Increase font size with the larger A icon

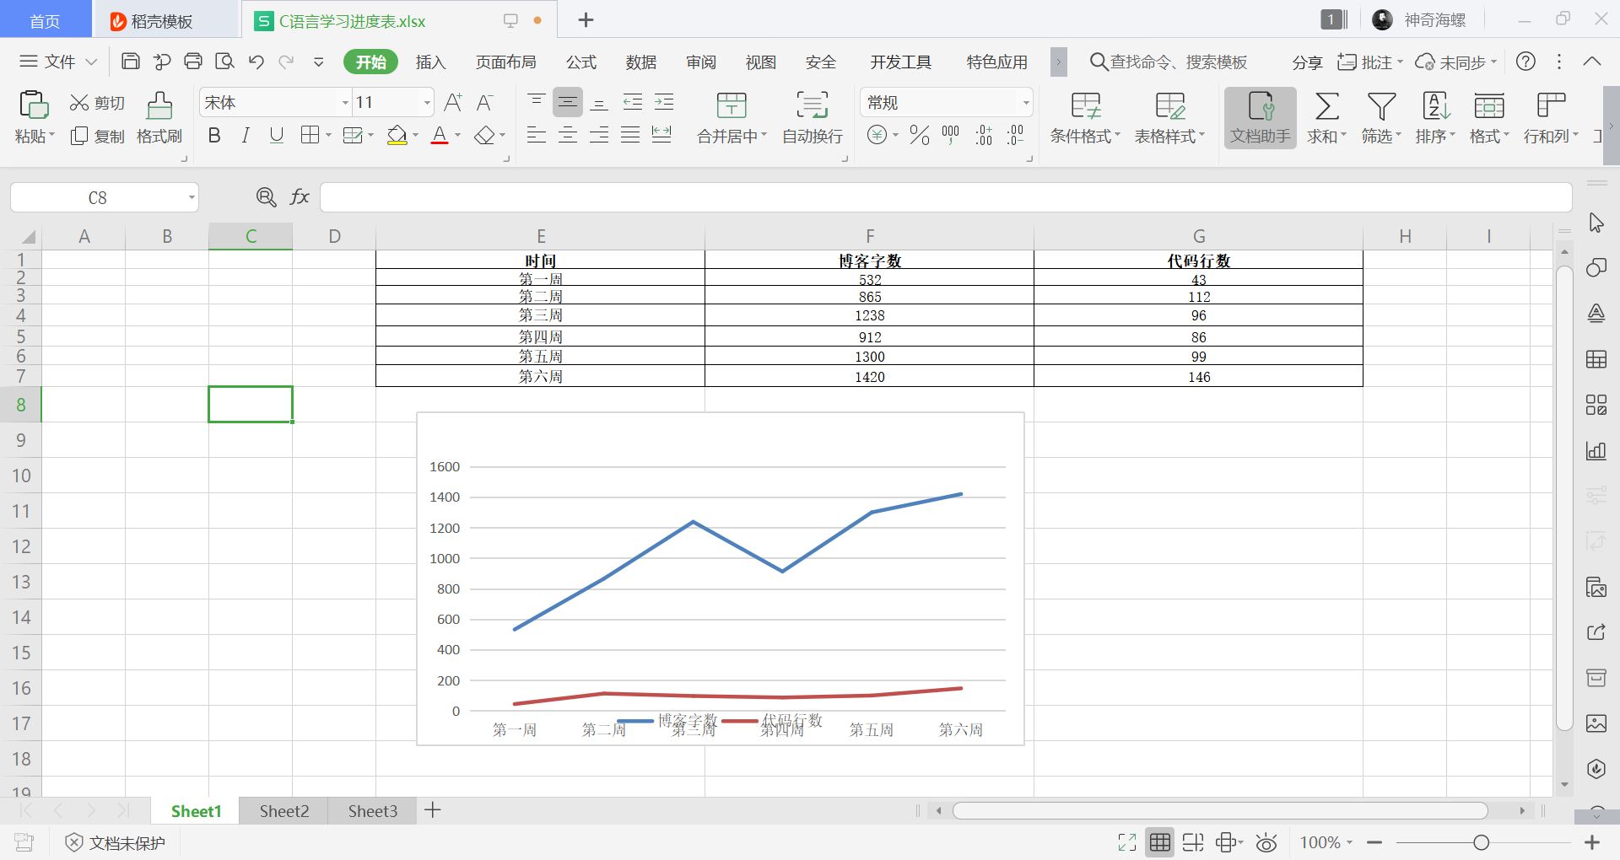point(453,103)
